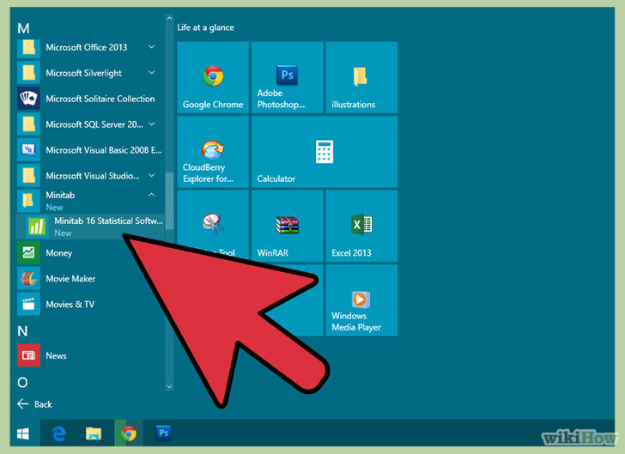Screen dimensions: 625x454
Task: Click the Microsoft Office 2013 folder icon
Action: pos(28,47)
